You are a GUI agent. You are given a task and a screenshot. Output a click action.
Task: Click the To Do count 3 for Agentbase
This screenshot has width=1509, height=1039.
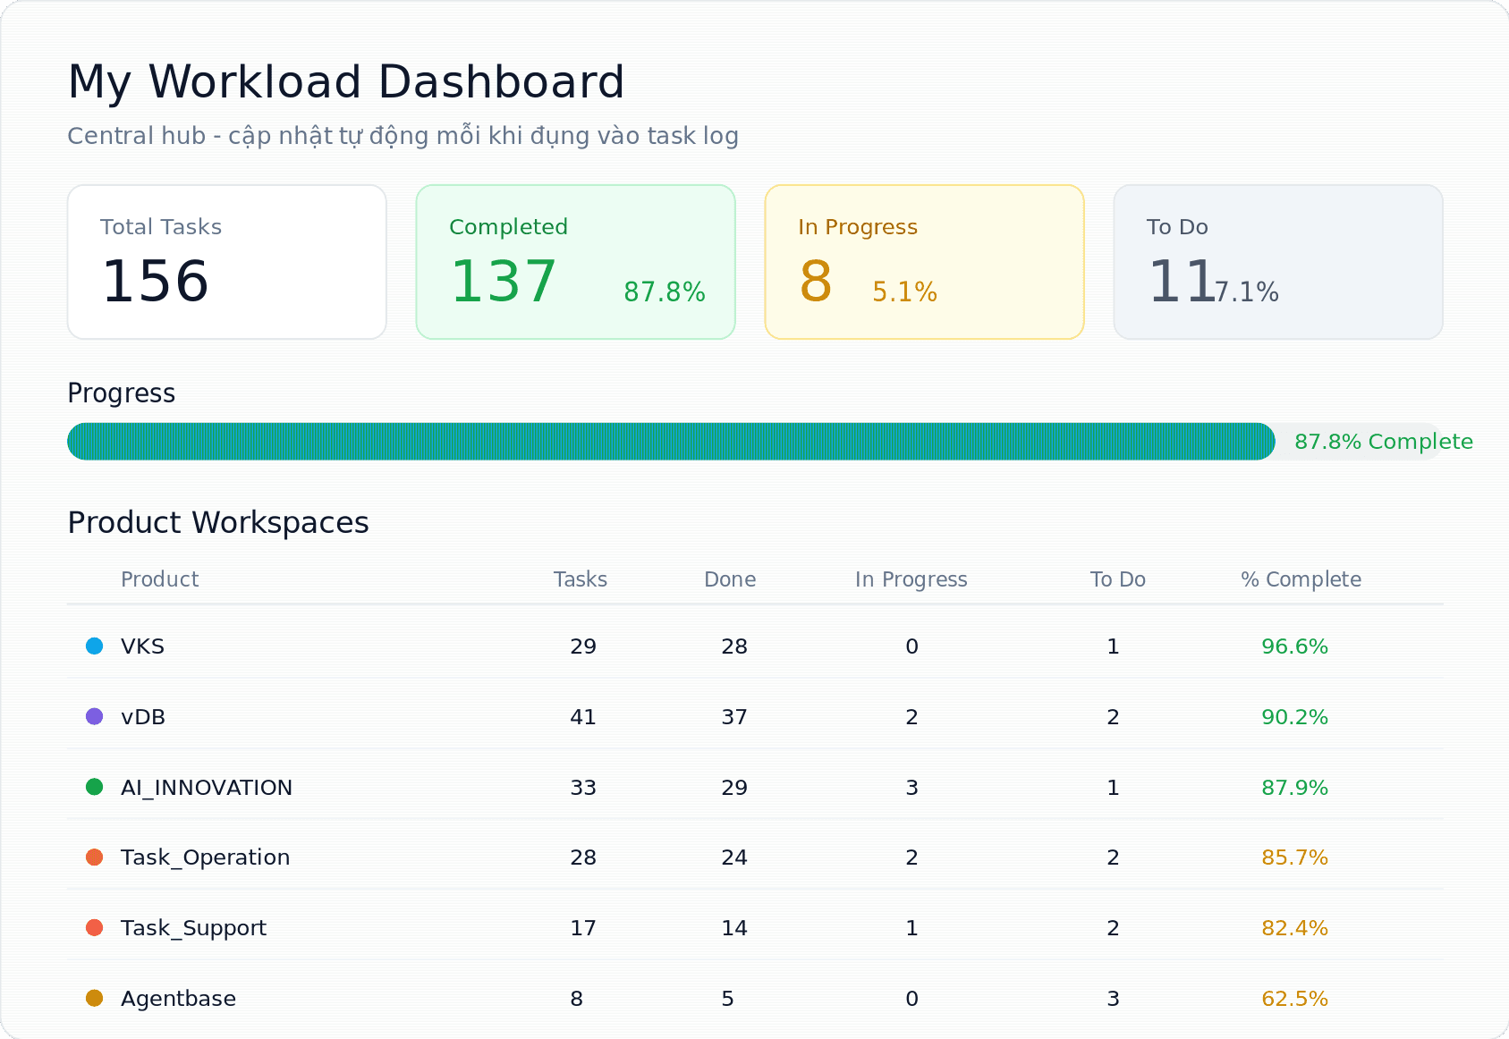pos(1114,999)
